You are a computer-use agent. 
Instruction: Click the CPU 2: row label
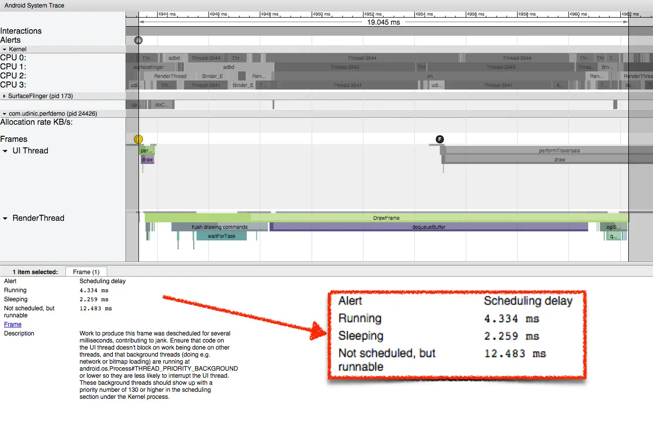coord(13,76)
